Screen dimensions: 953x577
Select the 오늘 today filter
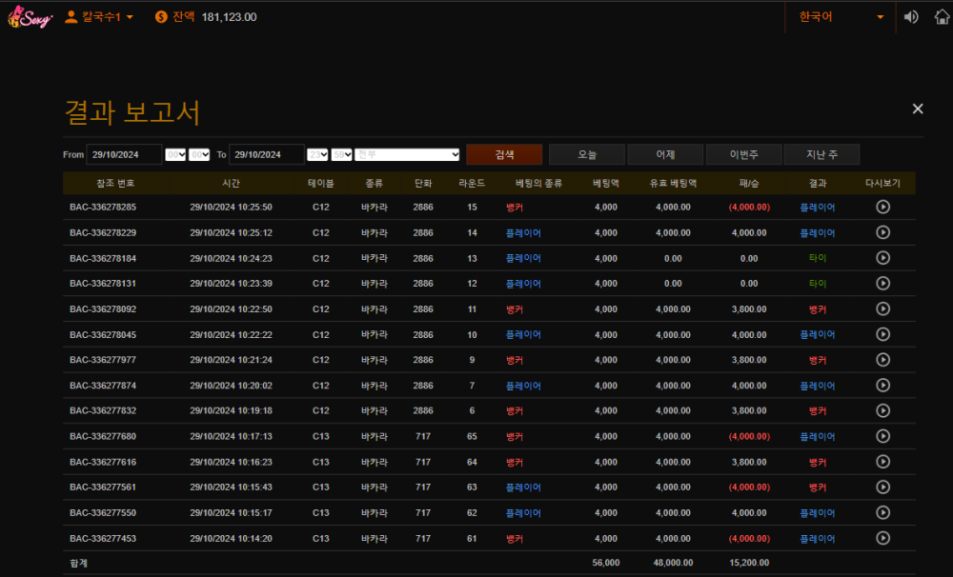point(587,154)
